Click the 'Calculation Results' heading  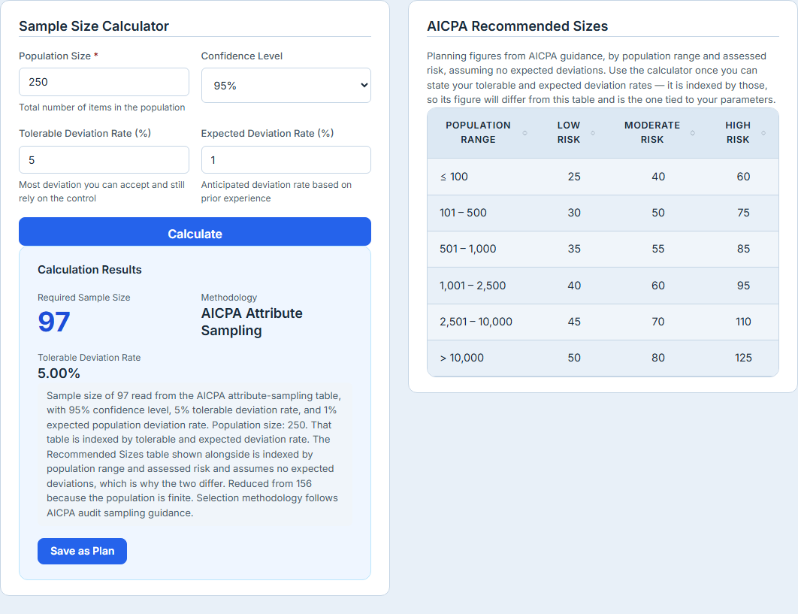(89, 270)
